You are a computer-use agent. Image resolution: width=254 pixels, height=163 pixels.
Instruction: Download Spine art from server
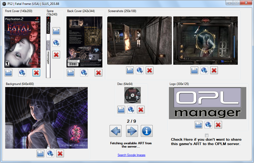point(56,43)
